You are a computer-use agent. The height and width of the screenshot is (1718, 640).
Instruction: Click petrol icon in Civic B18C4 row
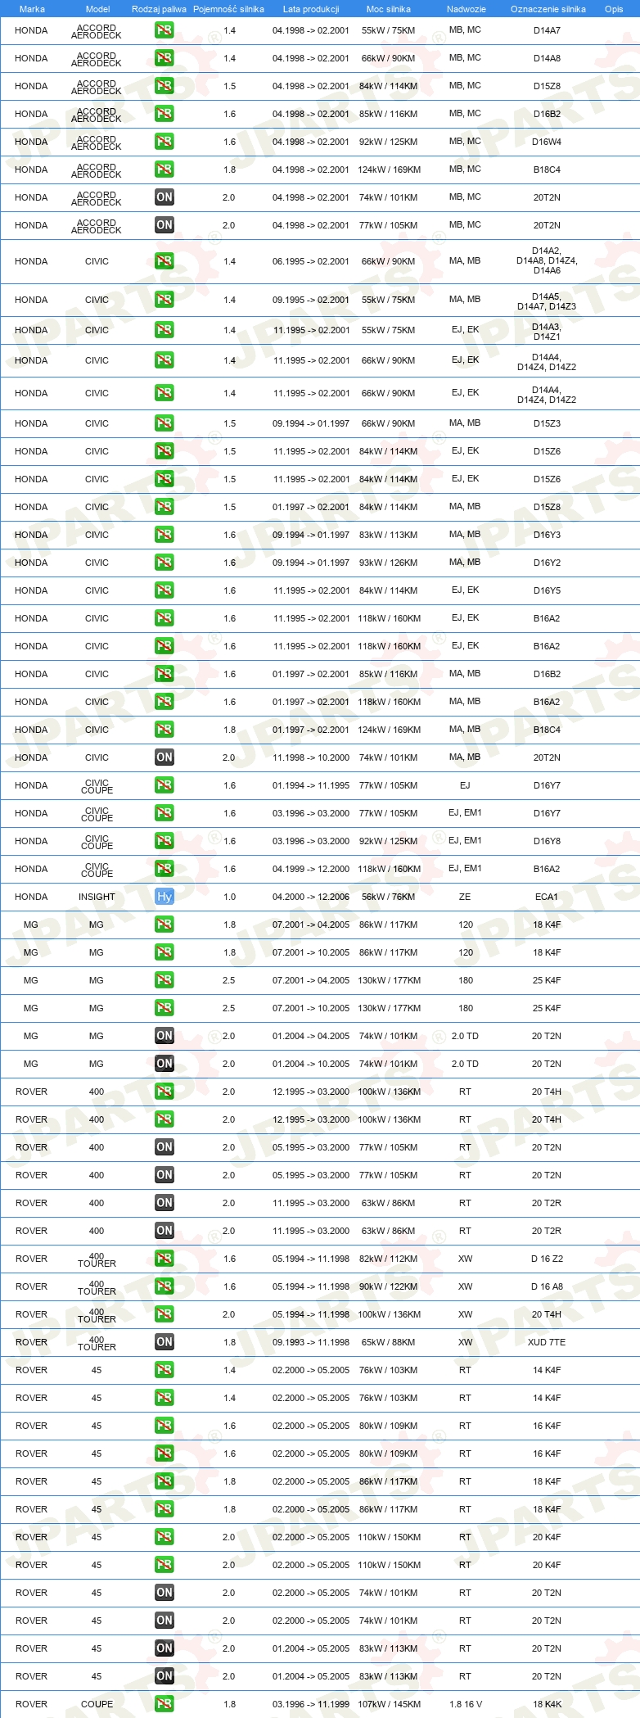coord(165,730)
